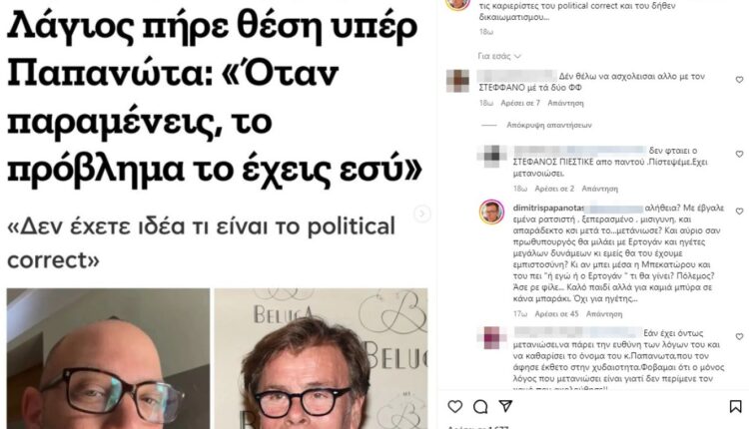Like dimitrispapanotas reply heart
749x429 pixels.
(x=739, y=211)
